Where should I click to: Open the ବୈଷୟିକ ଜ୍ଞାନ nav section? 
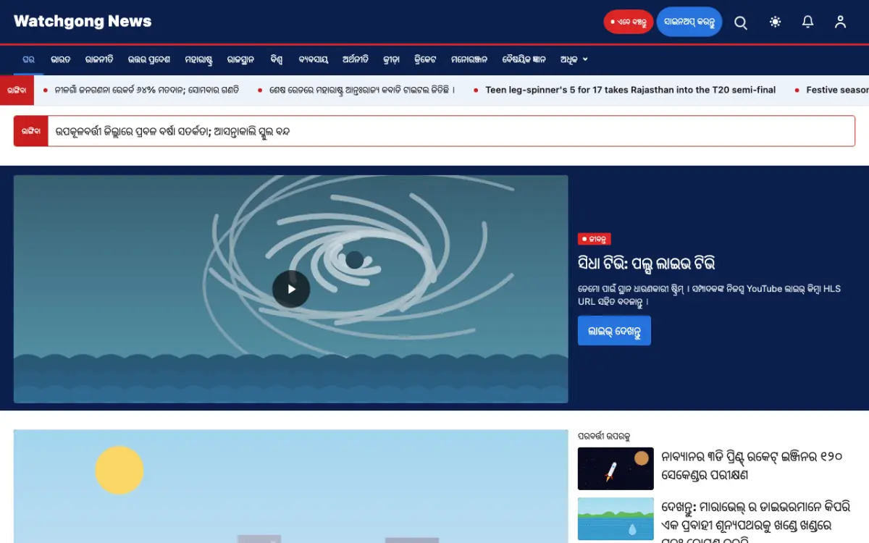pos(524,59)
